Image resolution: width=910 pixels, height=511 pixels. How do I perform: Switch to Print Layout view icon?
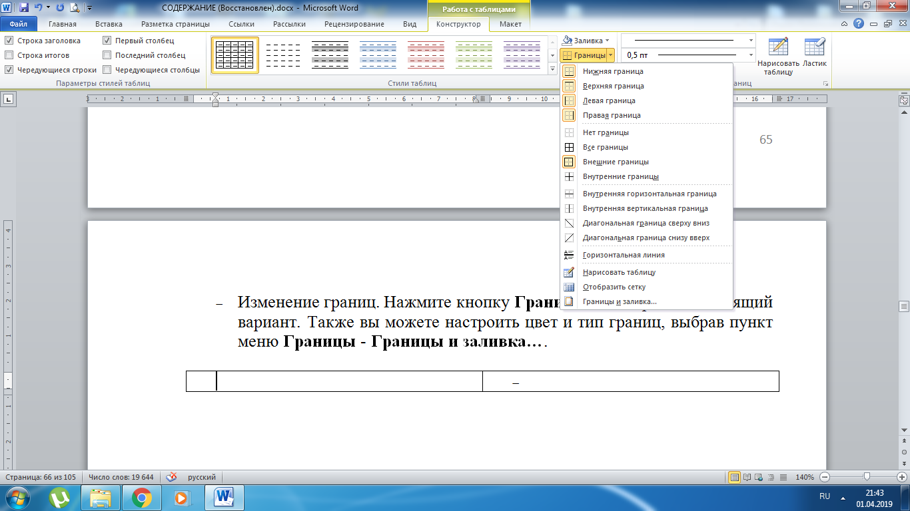tap(735, 477)
